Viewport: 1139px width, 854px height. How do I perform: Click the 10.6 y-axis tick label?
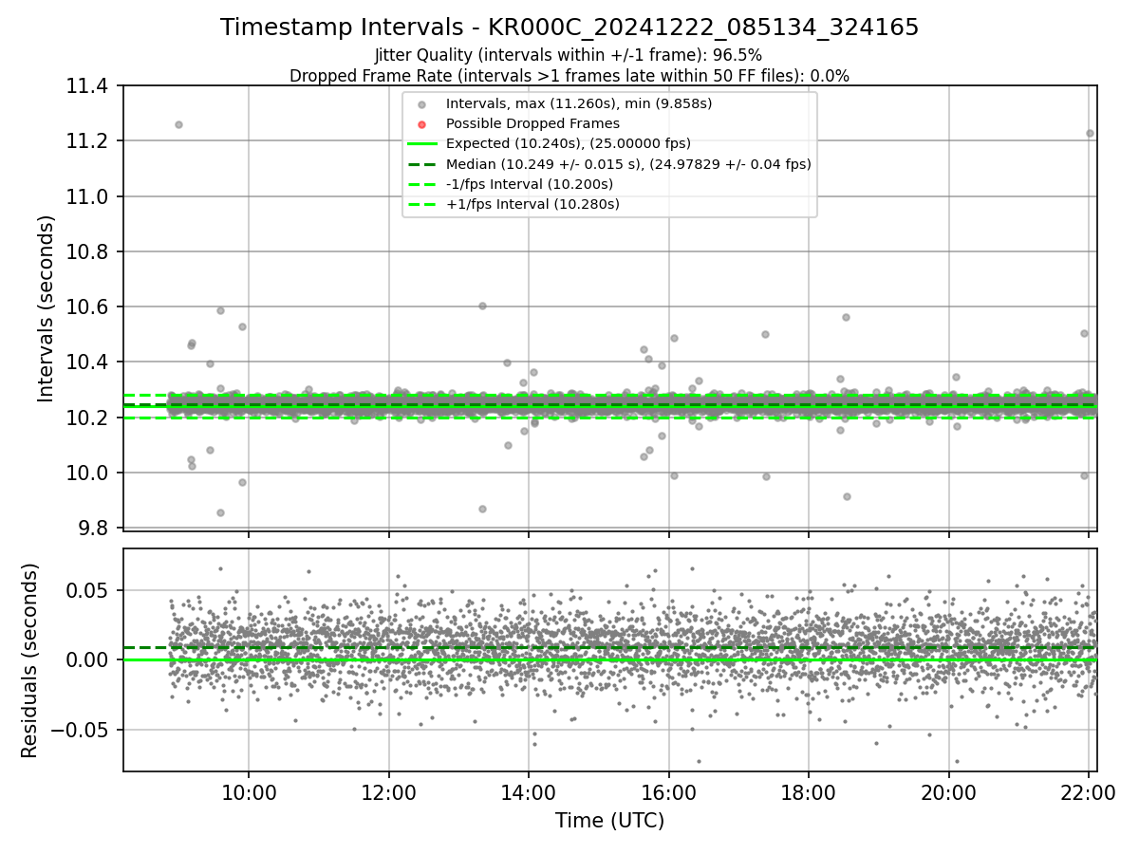coord(88,306)
